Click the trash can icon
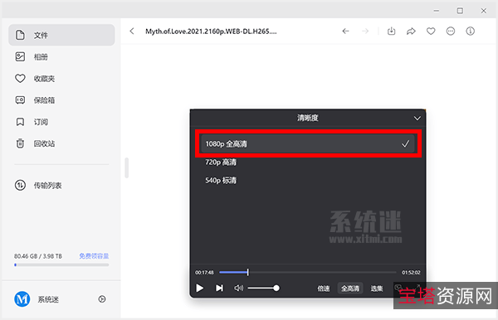 20,143
